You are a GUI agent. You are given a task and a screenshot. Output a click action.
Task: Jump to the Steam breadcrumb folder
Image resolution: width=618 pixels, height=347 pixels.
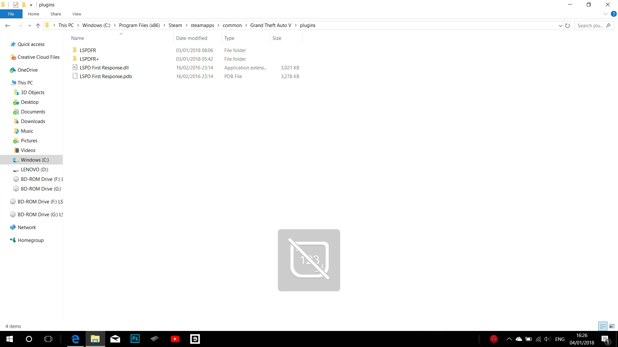pyautogui.click(x=175, y=25)
